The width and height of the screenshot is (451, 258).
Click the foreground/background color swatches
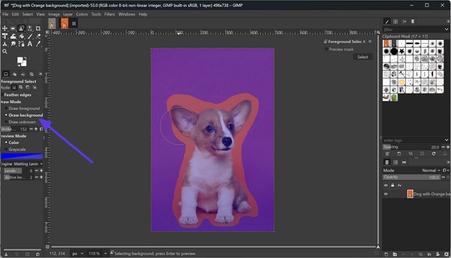[x=22, y=61]
